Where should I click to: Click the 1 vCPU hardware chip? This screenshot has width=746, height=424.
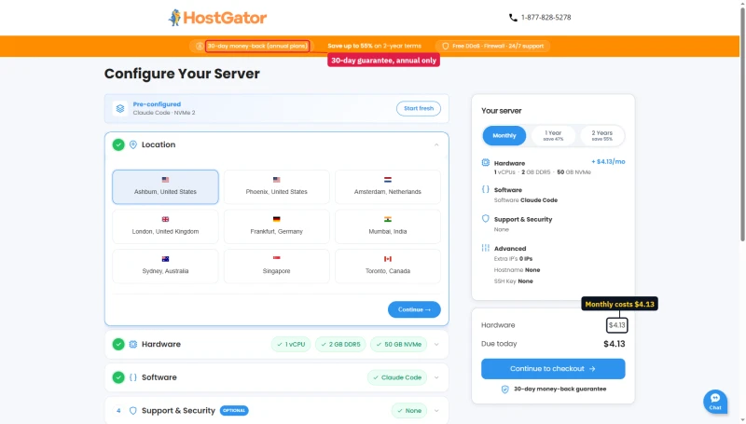point(291,344)
